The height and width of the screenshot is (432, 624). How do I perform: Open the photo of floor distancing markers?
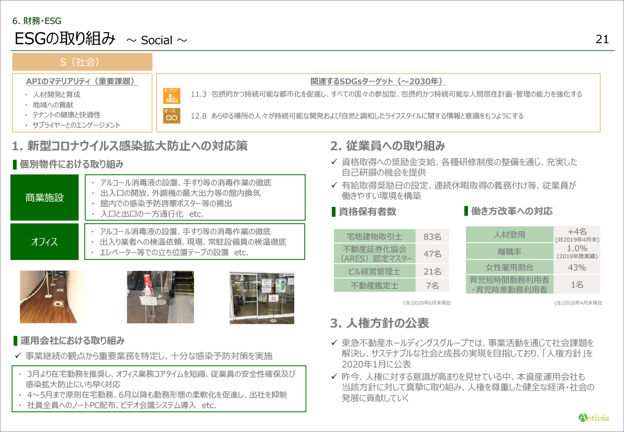tap(54, 297)
